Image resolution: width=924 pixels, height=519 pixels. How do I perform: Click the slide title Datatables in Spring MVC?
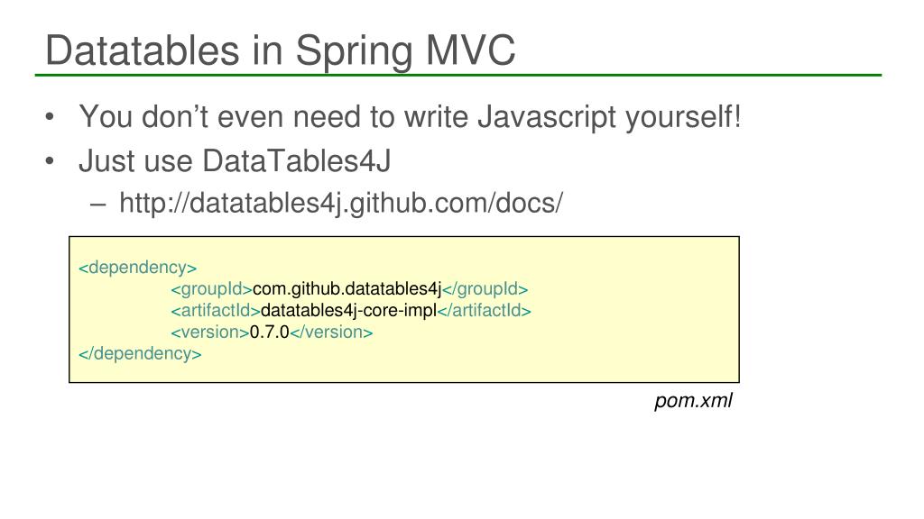click(281, 50)
